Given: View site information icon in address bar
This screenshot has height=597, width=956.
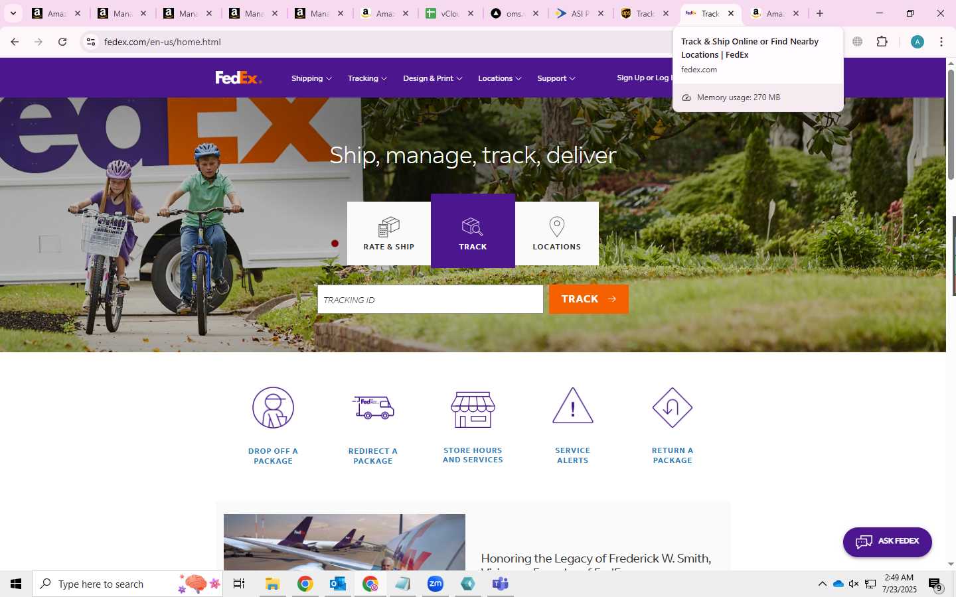Looking at the screenshot, I should point(91,42).
